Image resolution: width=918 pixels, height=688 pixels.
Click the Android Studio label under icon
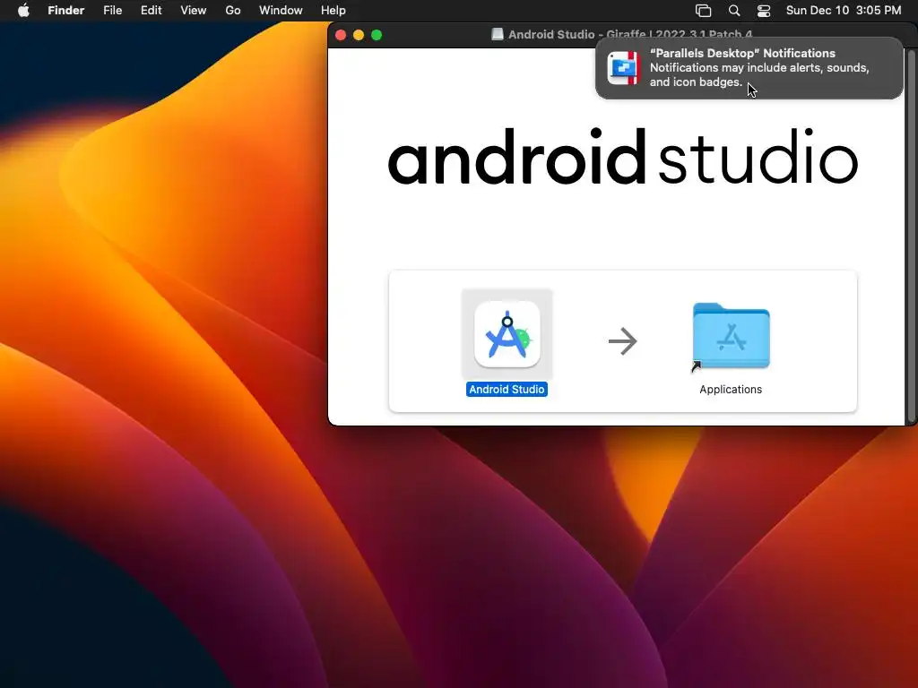[x=507, y=390]
